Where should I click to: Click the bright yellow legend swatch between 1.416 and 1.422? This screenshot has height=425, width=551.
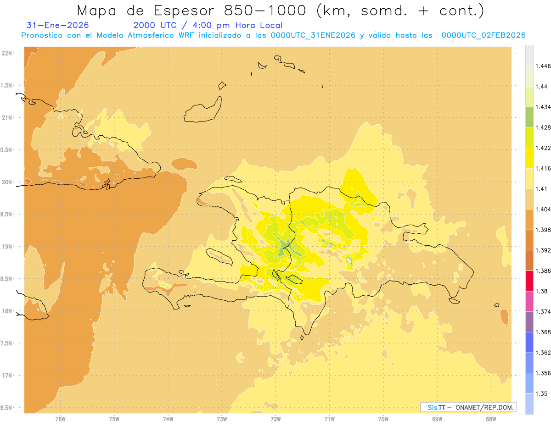pyautogui.click(x=529, y=158)
